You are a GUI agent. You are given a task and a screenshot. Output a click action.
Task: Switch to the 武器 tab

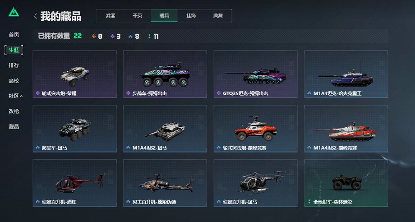[111, 16]
